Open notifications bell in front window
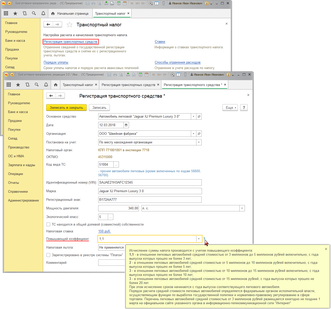This screenshot has width=331, height=309. 46,85
